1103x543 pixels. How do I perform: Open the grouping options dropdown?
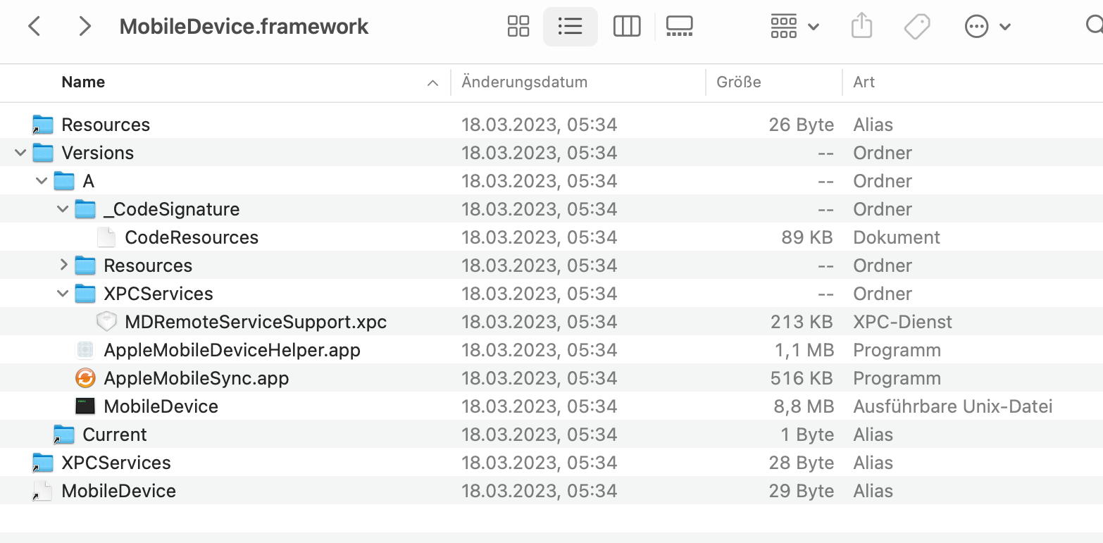tap(794, 27)
